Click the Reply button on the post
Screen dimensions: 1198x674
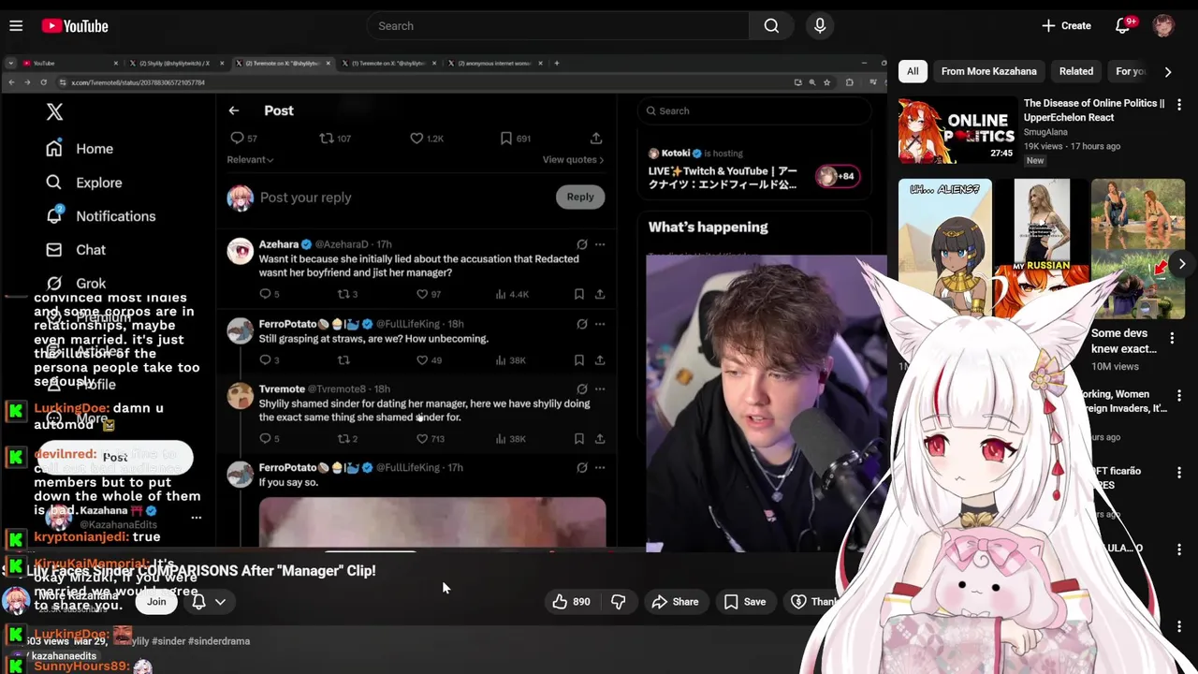[580, 197]
